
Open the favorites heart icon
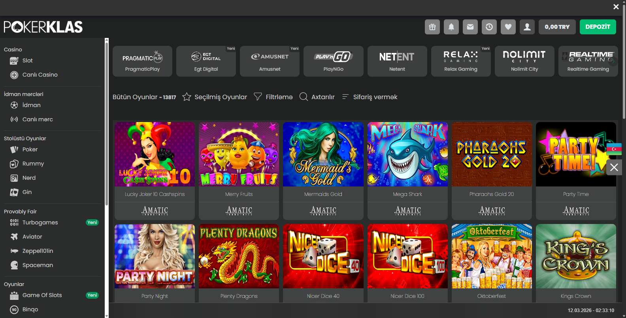click(508, 27)
